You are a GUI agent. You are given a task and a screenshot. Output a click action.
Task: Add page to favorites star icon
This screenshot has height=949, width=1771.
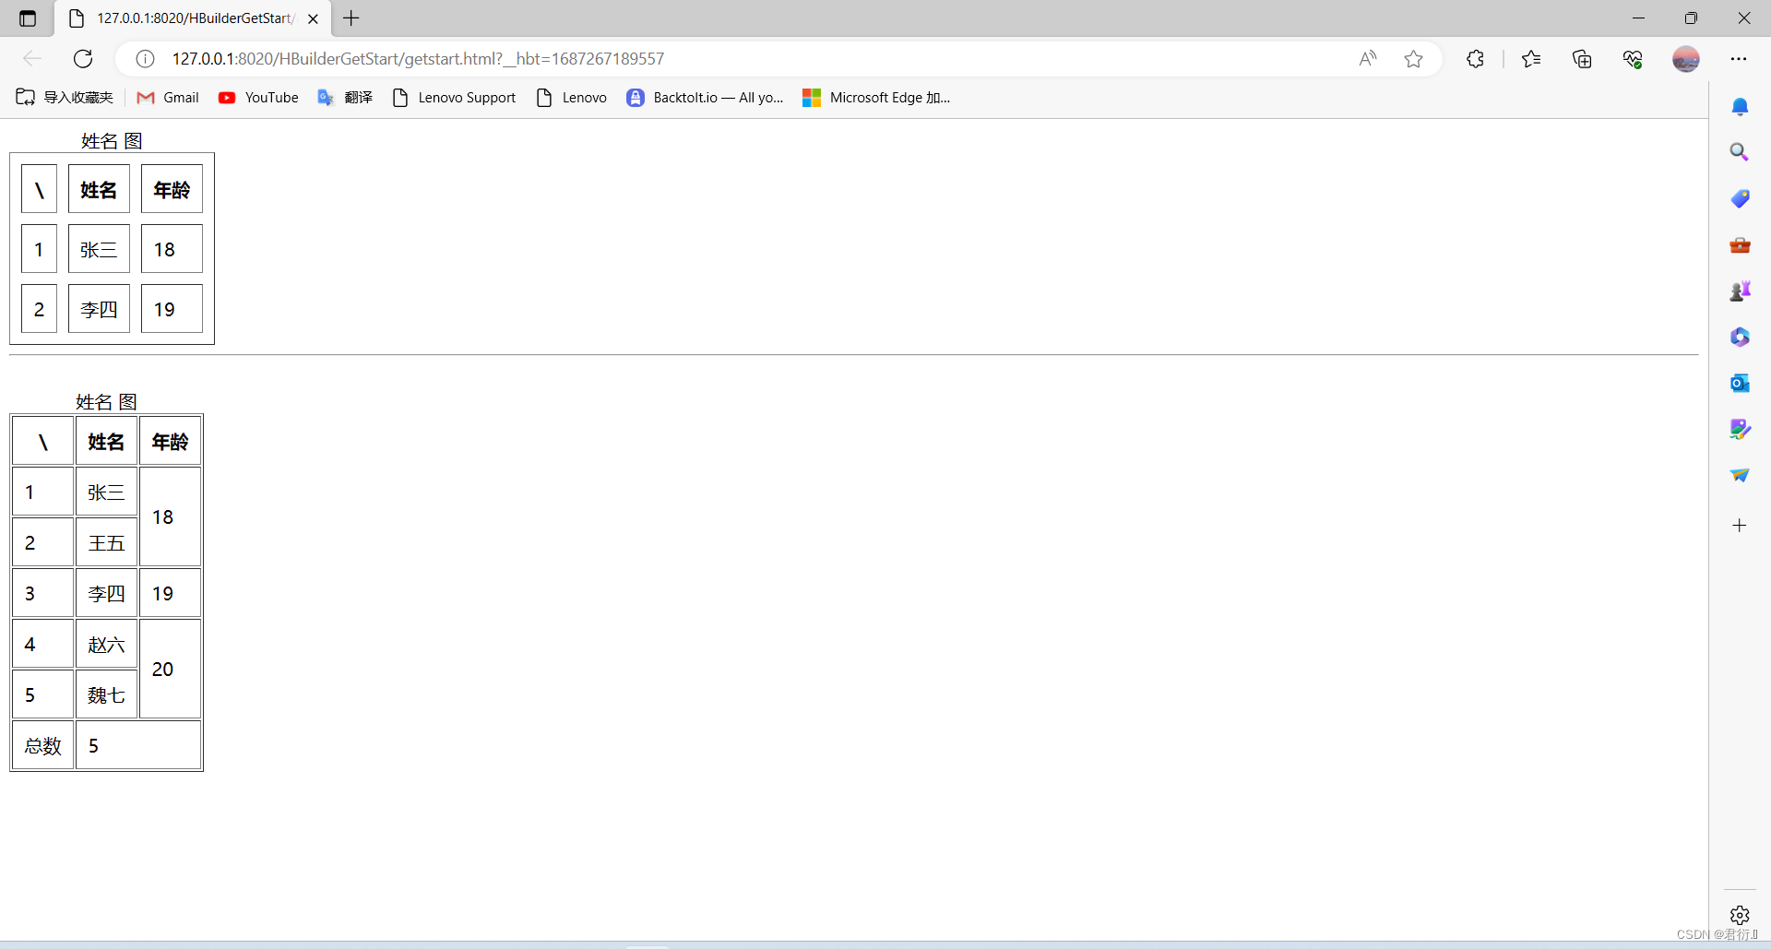click(x=1413, y=59)
